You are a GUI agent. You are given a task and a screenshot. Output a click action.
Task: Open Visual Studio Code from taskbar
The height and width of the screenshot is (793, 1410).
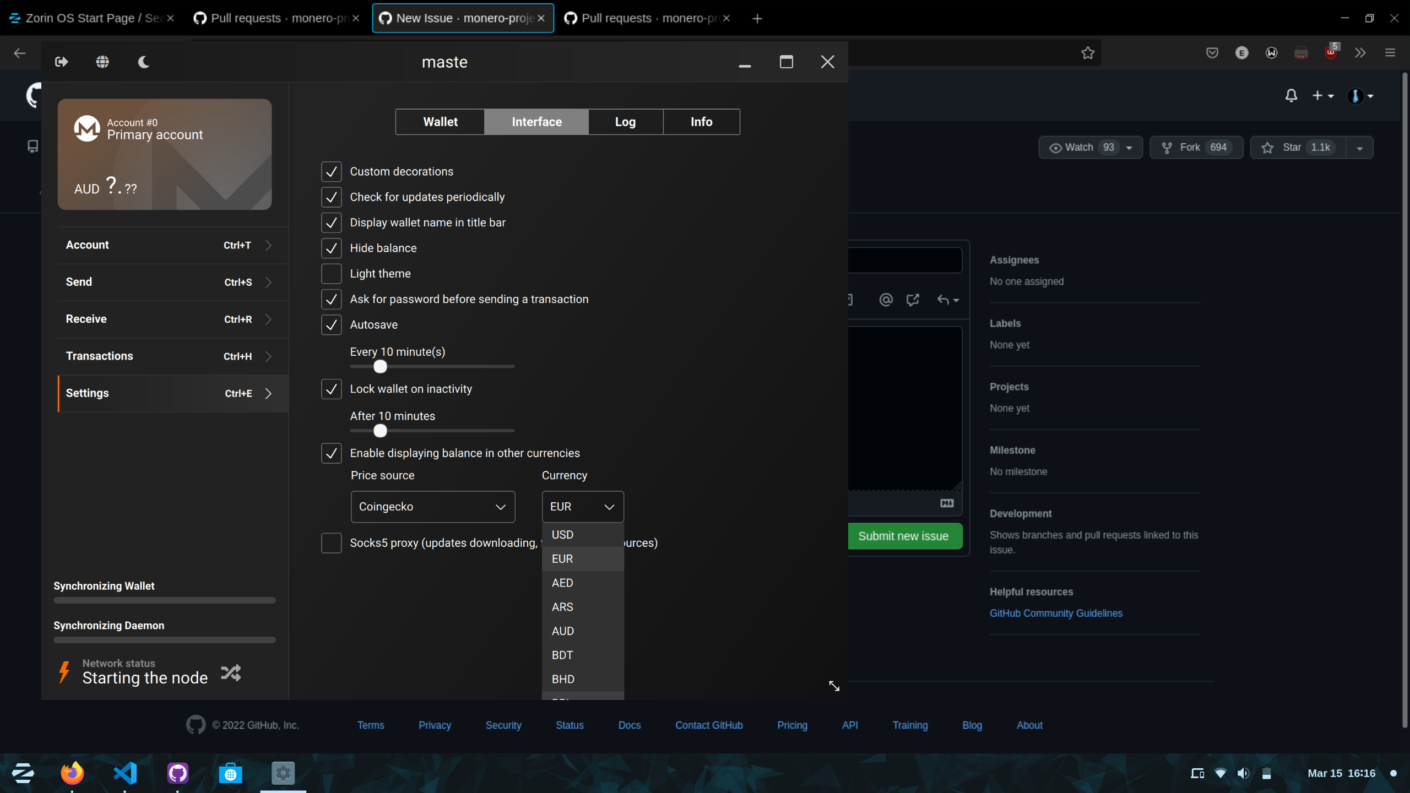coord(125,773)
